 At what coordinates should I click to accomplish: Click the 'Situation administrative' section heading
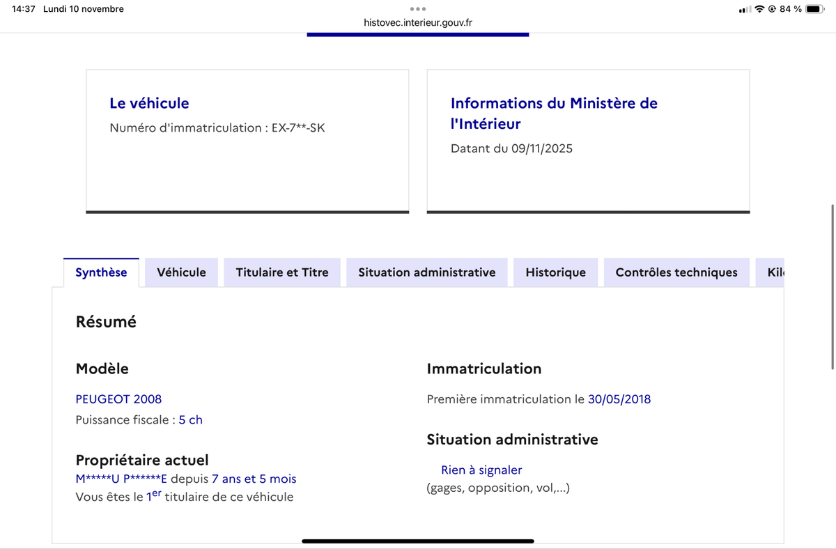tap(512, 440)
